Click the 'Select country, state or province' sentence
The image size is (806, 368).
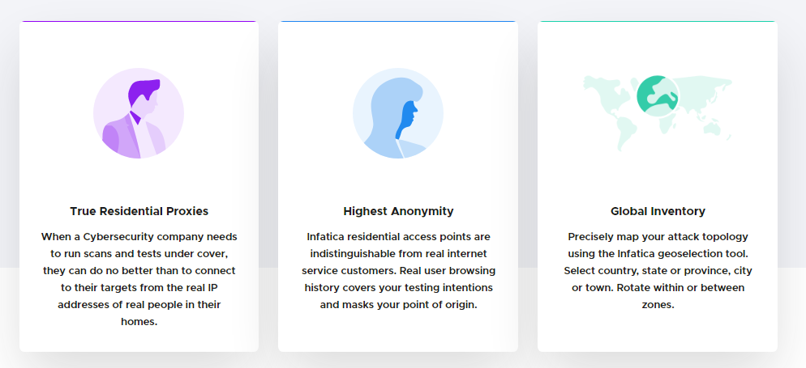pos(658,270)
